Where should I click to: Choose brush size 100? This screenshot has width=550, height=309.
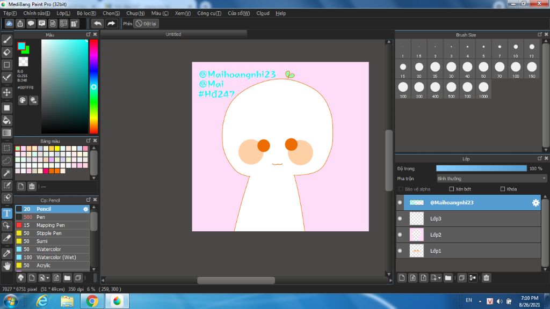coord(516,69)
